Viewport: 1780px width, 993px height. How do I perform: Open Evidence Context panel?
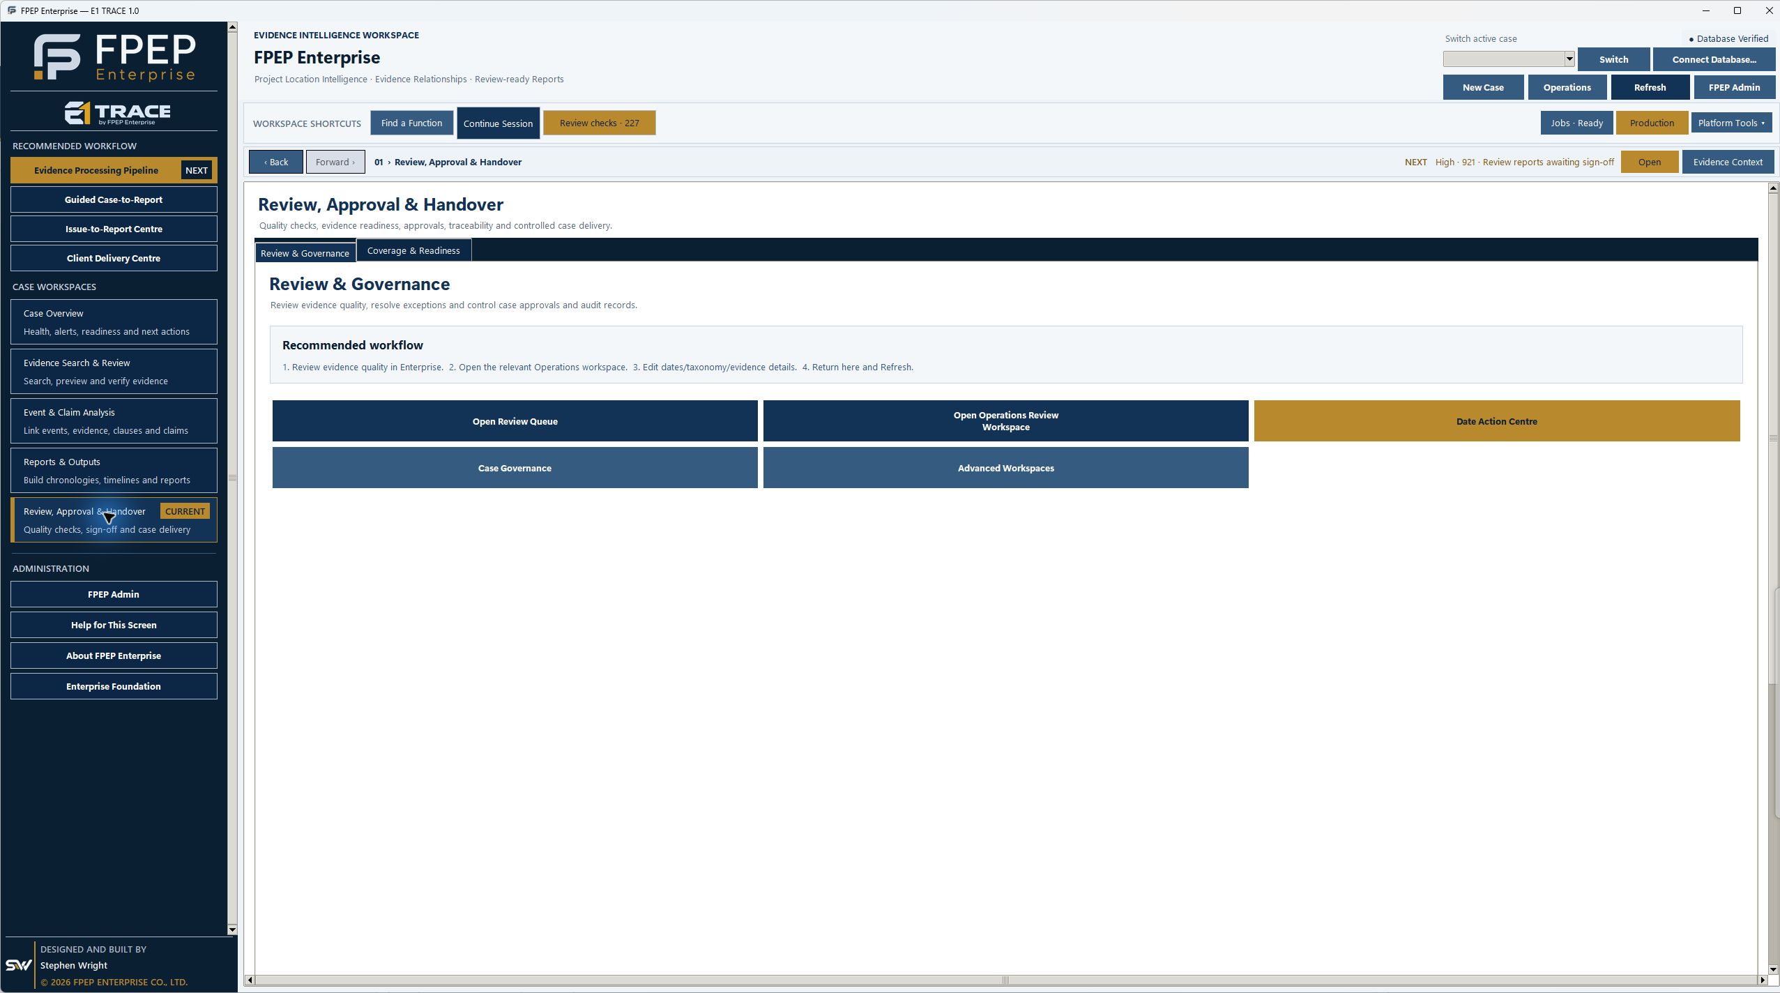pos(1728,162)
